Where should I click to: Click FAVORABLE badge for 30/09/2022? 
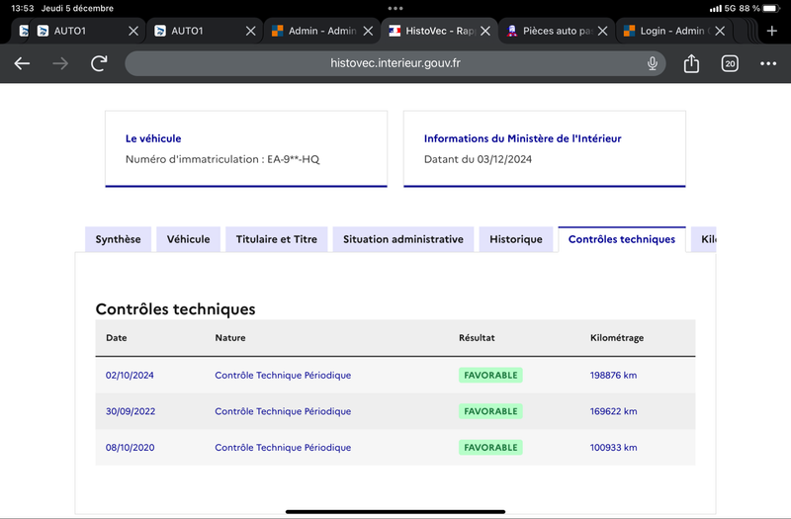pyautogui.click(x=490, y=411)
